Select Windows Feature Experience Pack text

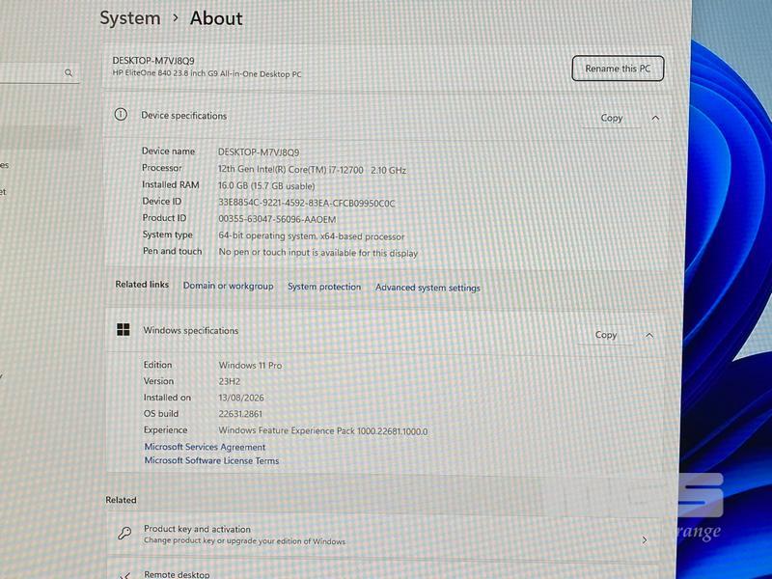323,430
